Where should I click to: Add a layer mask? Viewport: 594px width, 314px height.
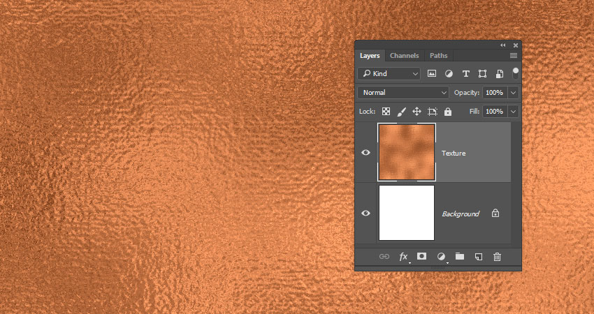[421, 257]
